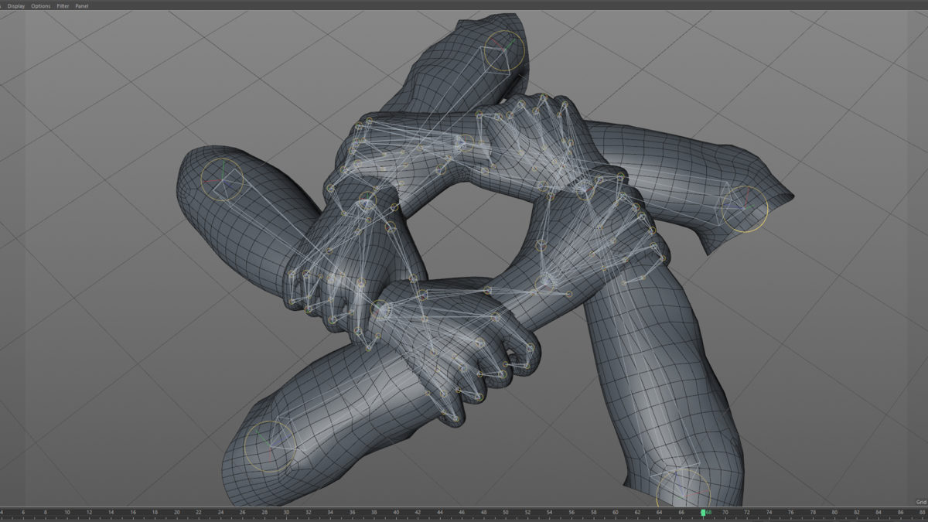Select the circle controller on the lower-left arm
Screen dimensions: 928x522
point(270,447)
